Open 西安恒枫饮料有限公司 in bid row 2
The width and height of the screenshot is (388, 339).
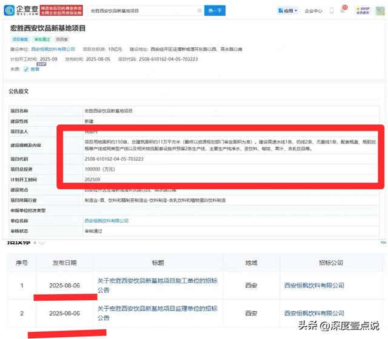(x=314, y=314)
